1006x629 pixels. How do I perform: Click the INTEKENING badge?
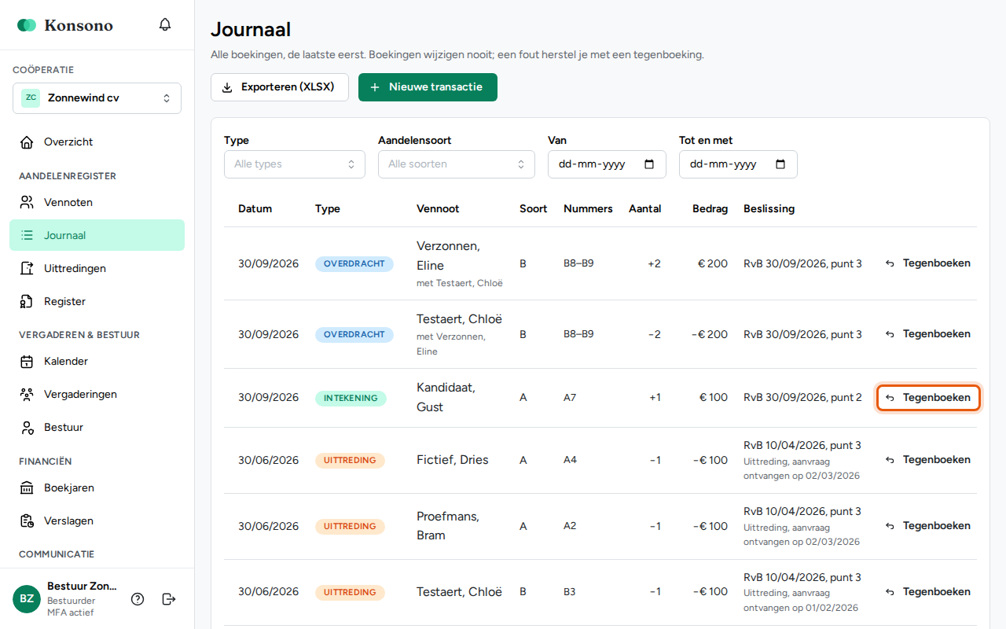click(x=351, y=399)
